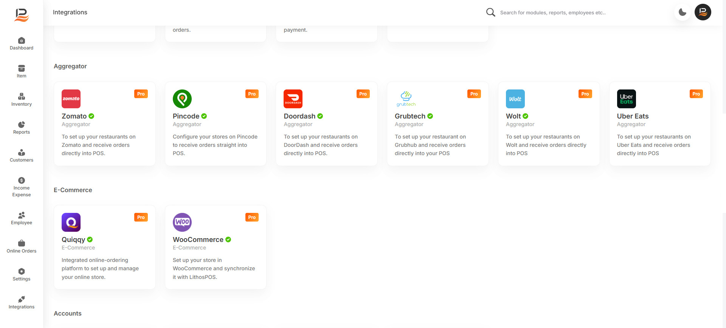Toggle dark mode with moon icon
This screenshot has height=328, width=726.
[x=682, y=12]
